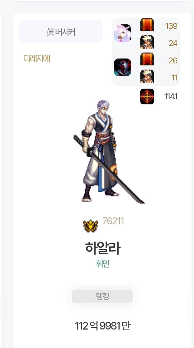The height and width of the screenshot is (348, 194).
Task: Click the value 26 in stats panel
Action: pyautogui.click(x=173, y=60)
